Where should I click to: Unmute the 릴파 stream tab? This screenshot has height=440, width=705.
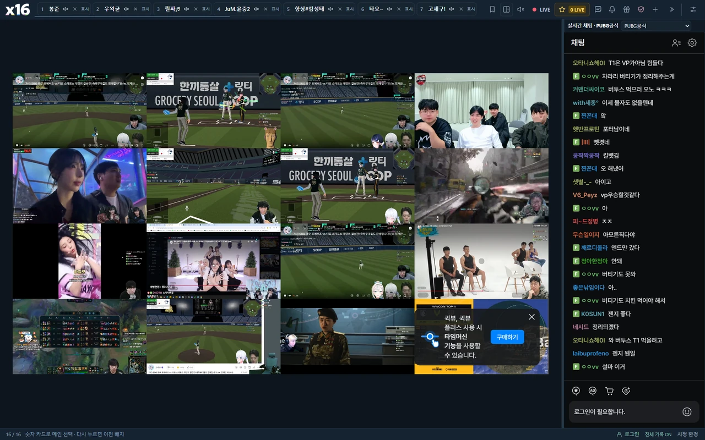click(186, 9)
